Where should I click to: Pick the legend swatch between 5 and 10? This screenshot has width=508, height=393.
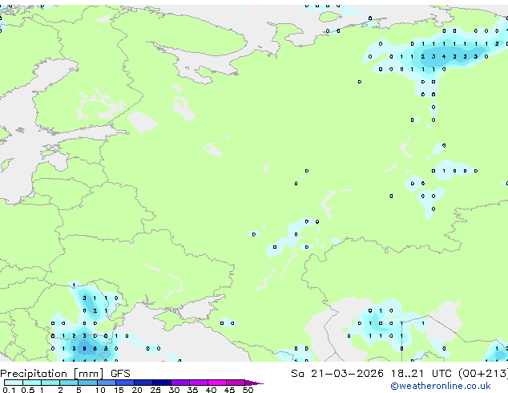point(87,383)
